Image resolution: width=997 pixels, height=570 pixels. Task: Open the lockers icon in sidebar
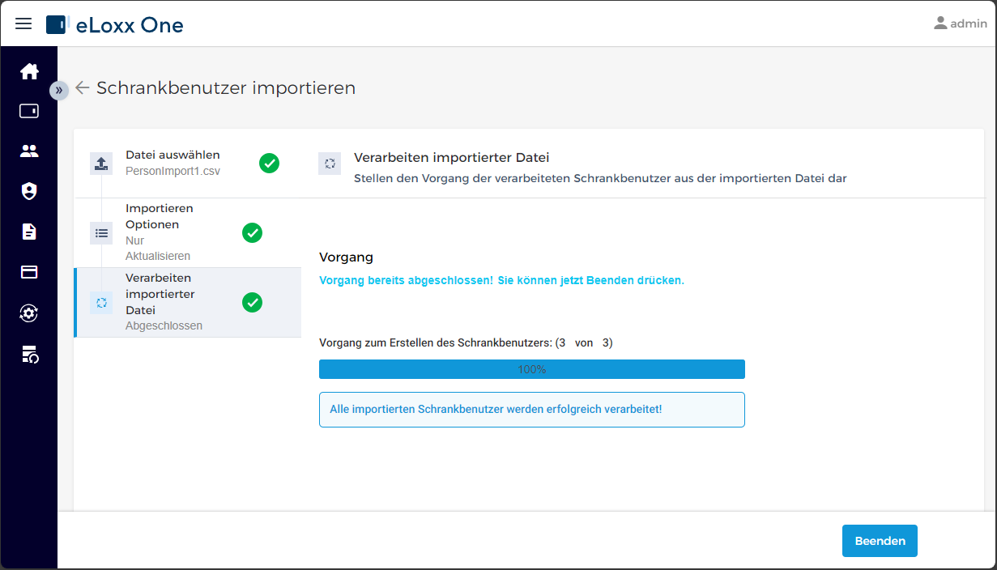(x=29, y=111)
